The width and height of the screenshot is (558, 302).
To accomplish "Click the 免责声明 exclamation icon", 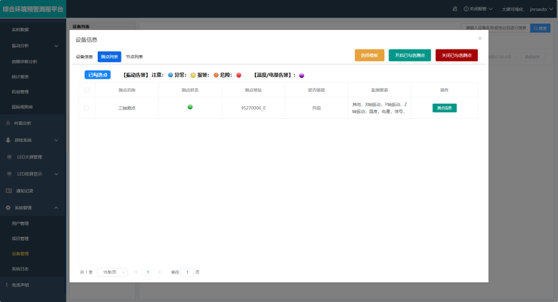I will [6, 285].
